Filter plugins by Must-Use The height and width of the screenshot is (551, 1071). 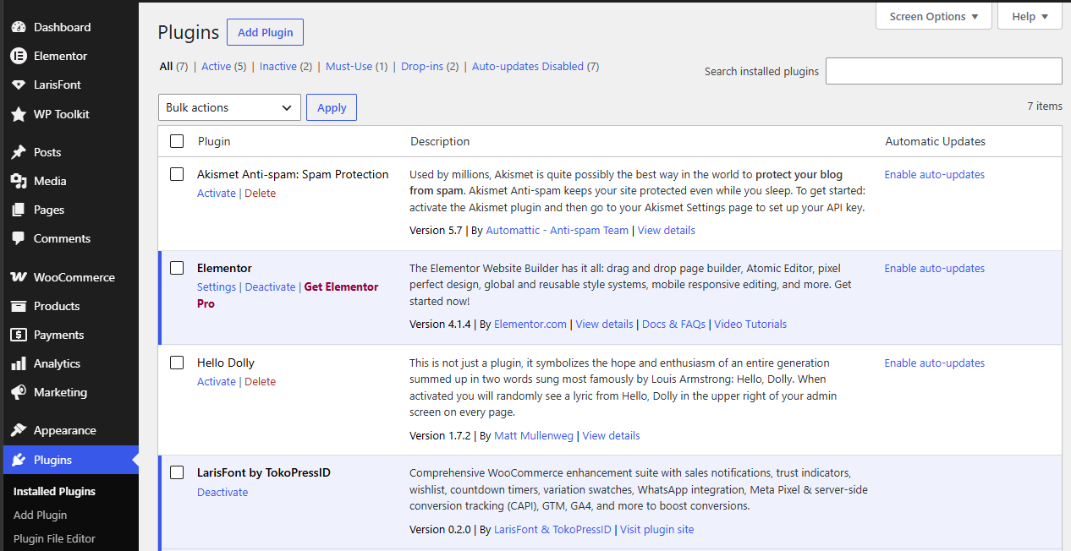(349, 66)
